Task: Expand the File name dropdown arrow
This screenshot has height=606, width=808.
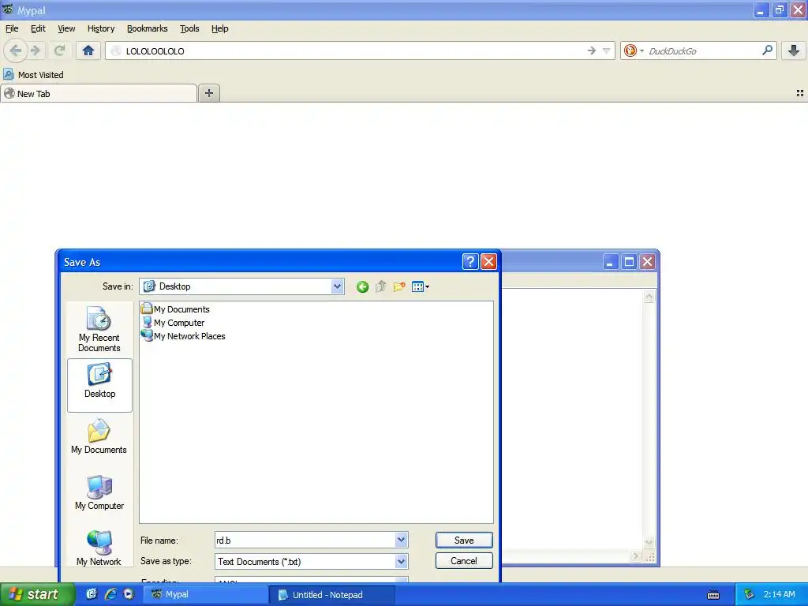Action: point(402,540)
